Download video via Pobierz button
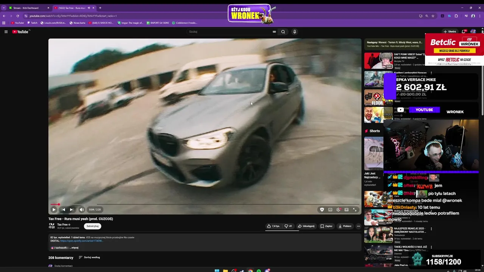Image resolution: width=484 pixels, height=272 pixels. pos(345,226)
